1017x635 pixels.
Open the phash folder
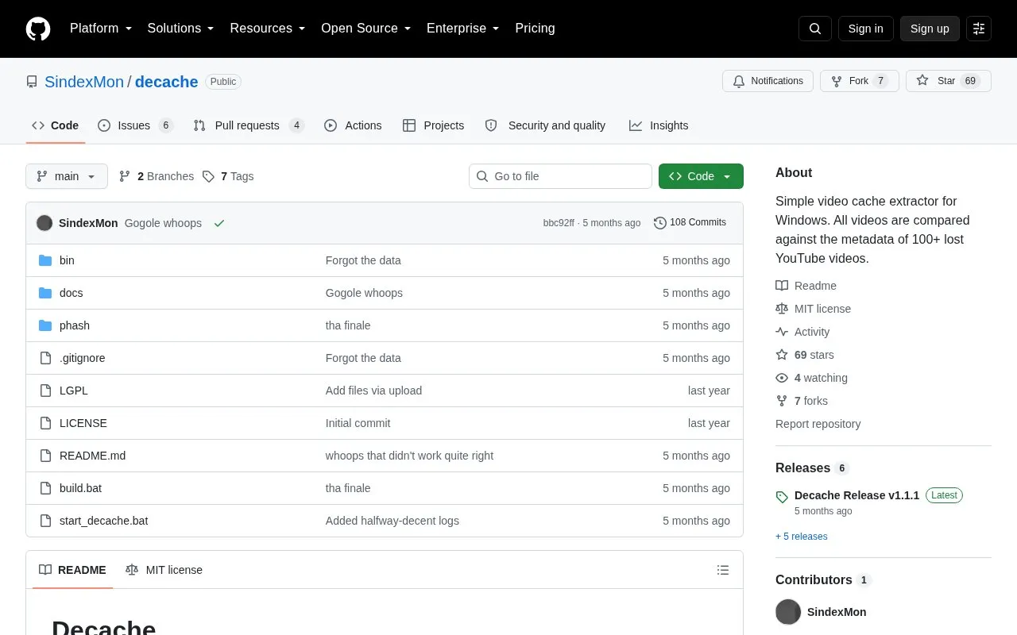(x=75, y=325)
